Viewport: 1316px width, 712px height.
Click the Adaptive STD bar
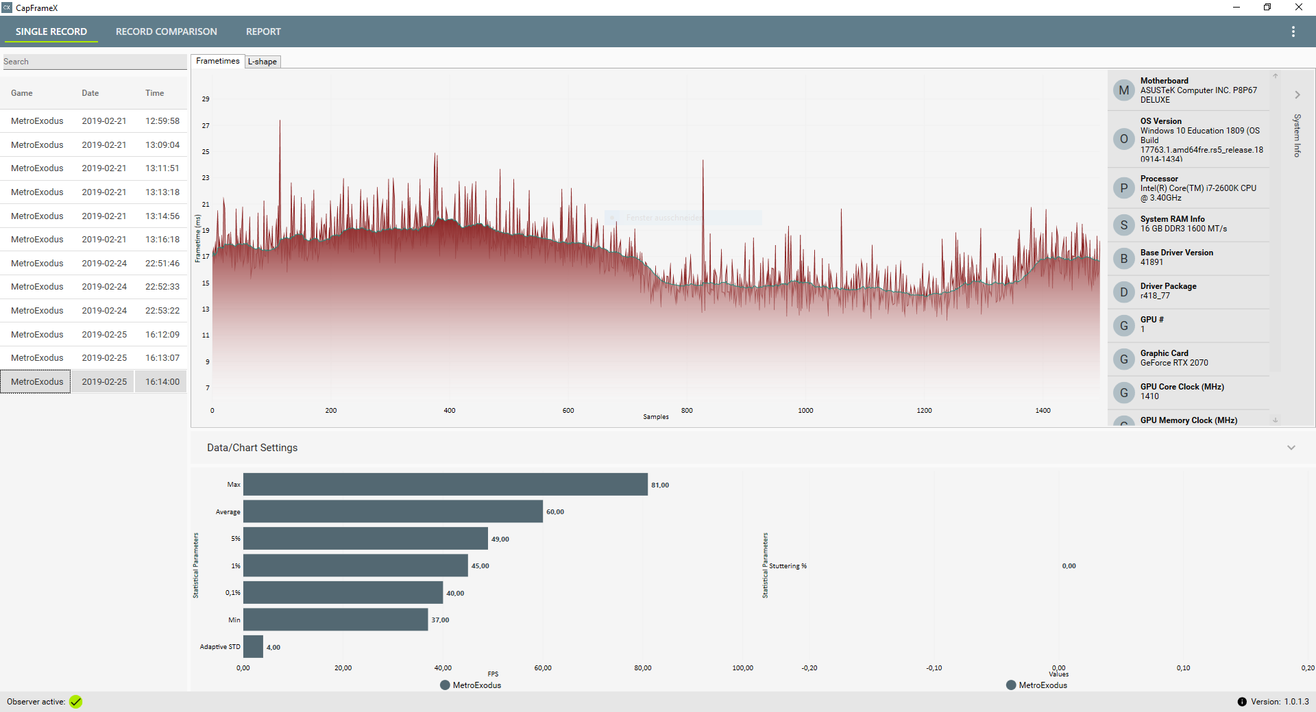pyautogui.click(x=253, y=647)
